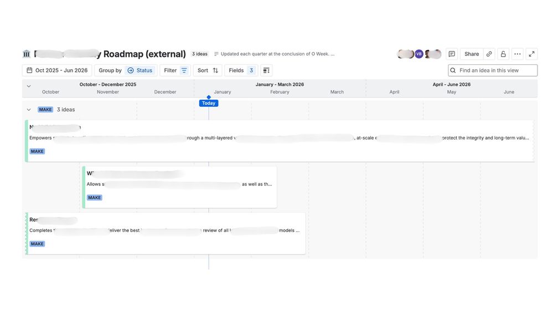
Task: Open the three-dot more options menu
Action: [518, 54]
